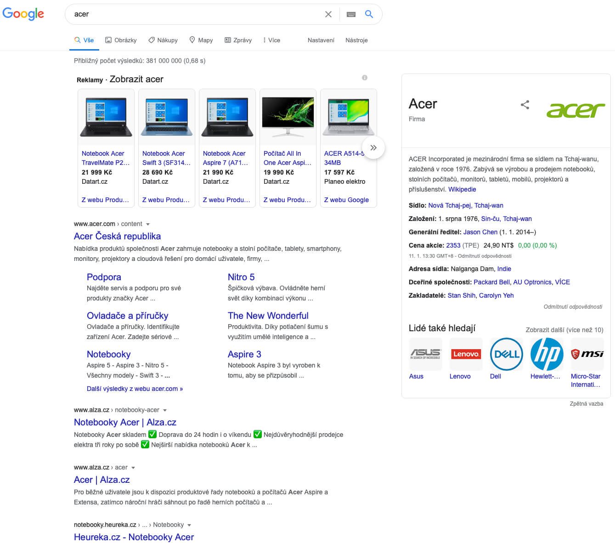This screenshot has height=543, width=615.
Task: Click the blue search magnifier icon
Action: coord(369,14)
